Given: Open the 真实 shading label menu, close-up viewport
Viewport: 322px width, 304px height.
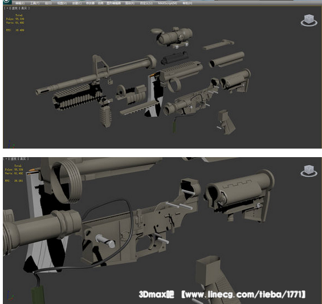Looking at the screenshot, I should pyautogui.click(x=23, y=159).
